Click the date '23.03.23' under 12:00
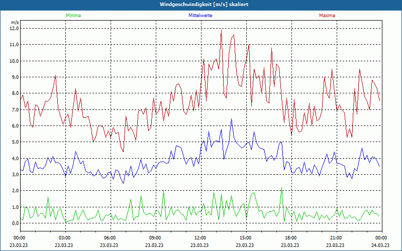Image resolution: width=402 pixels, height=251 pixels. 199,245
